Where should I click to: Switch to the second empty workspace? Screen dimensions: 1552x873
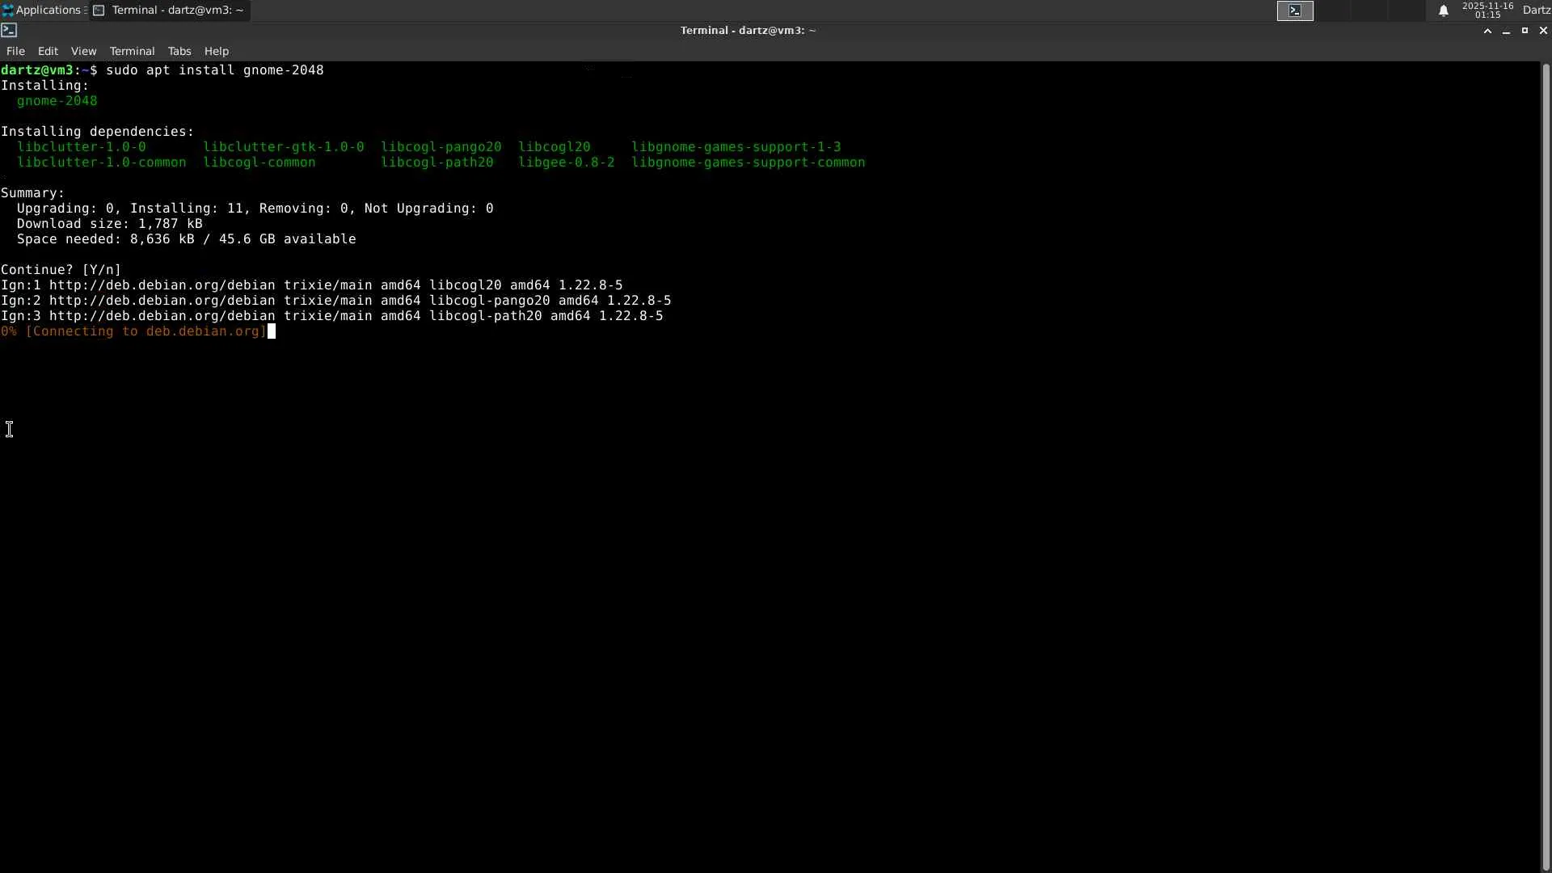point(1332,11)
